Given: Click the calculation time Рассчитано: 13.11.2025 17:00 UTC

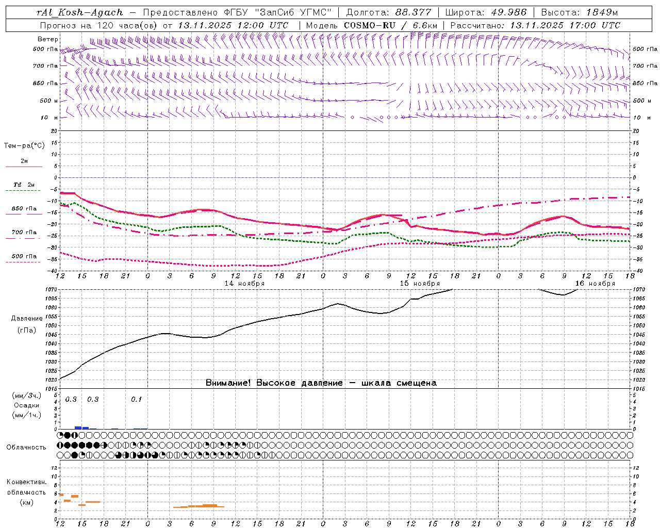Looking at the screenshot, I should pyautogui.click(x=535, y=25).
